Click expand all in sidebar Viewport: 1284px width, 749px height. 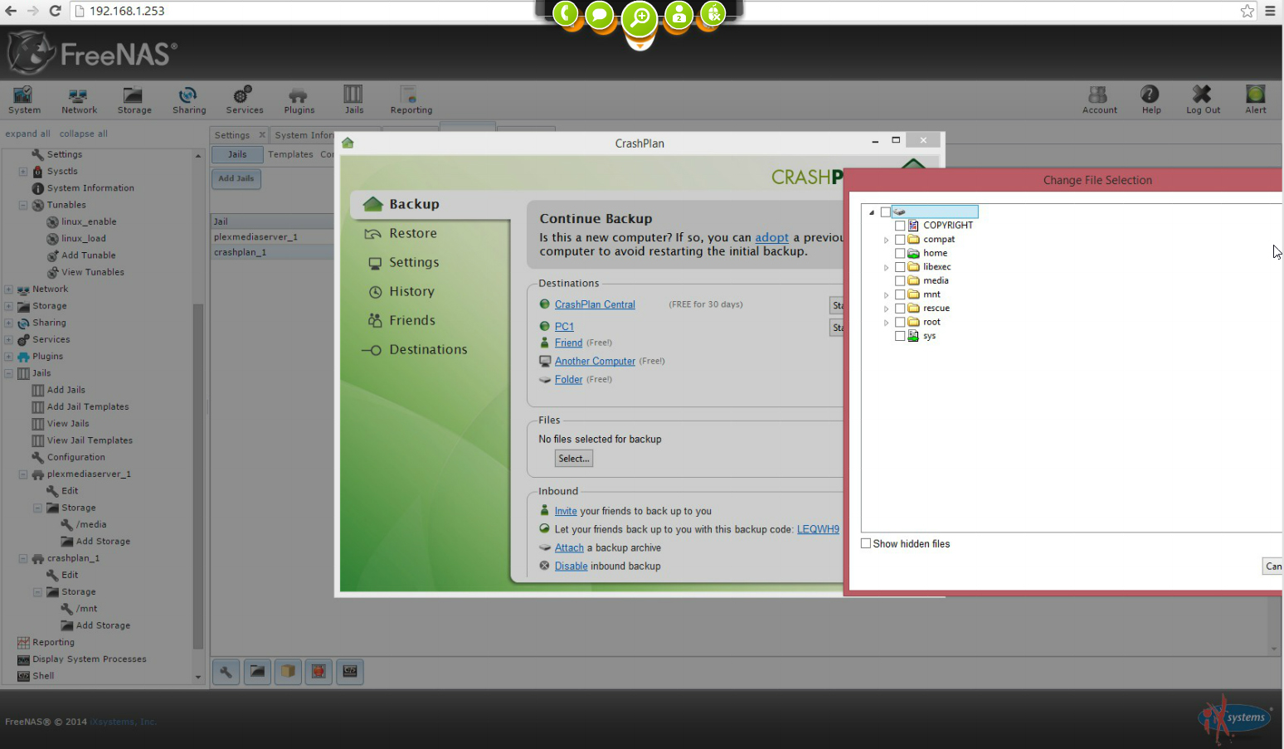pos(27,134)
